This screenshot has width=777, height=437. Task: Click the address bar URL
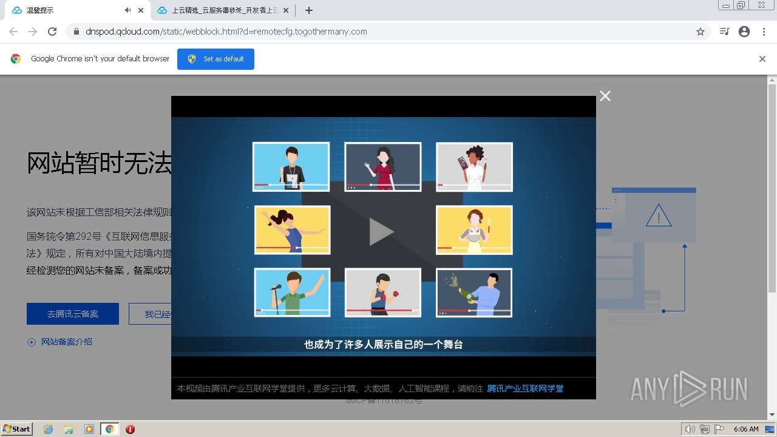pyautogui.click(x=226, y=32)
